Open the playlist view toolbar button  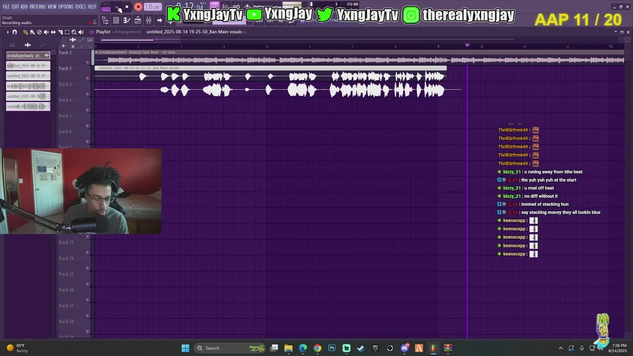137,20
